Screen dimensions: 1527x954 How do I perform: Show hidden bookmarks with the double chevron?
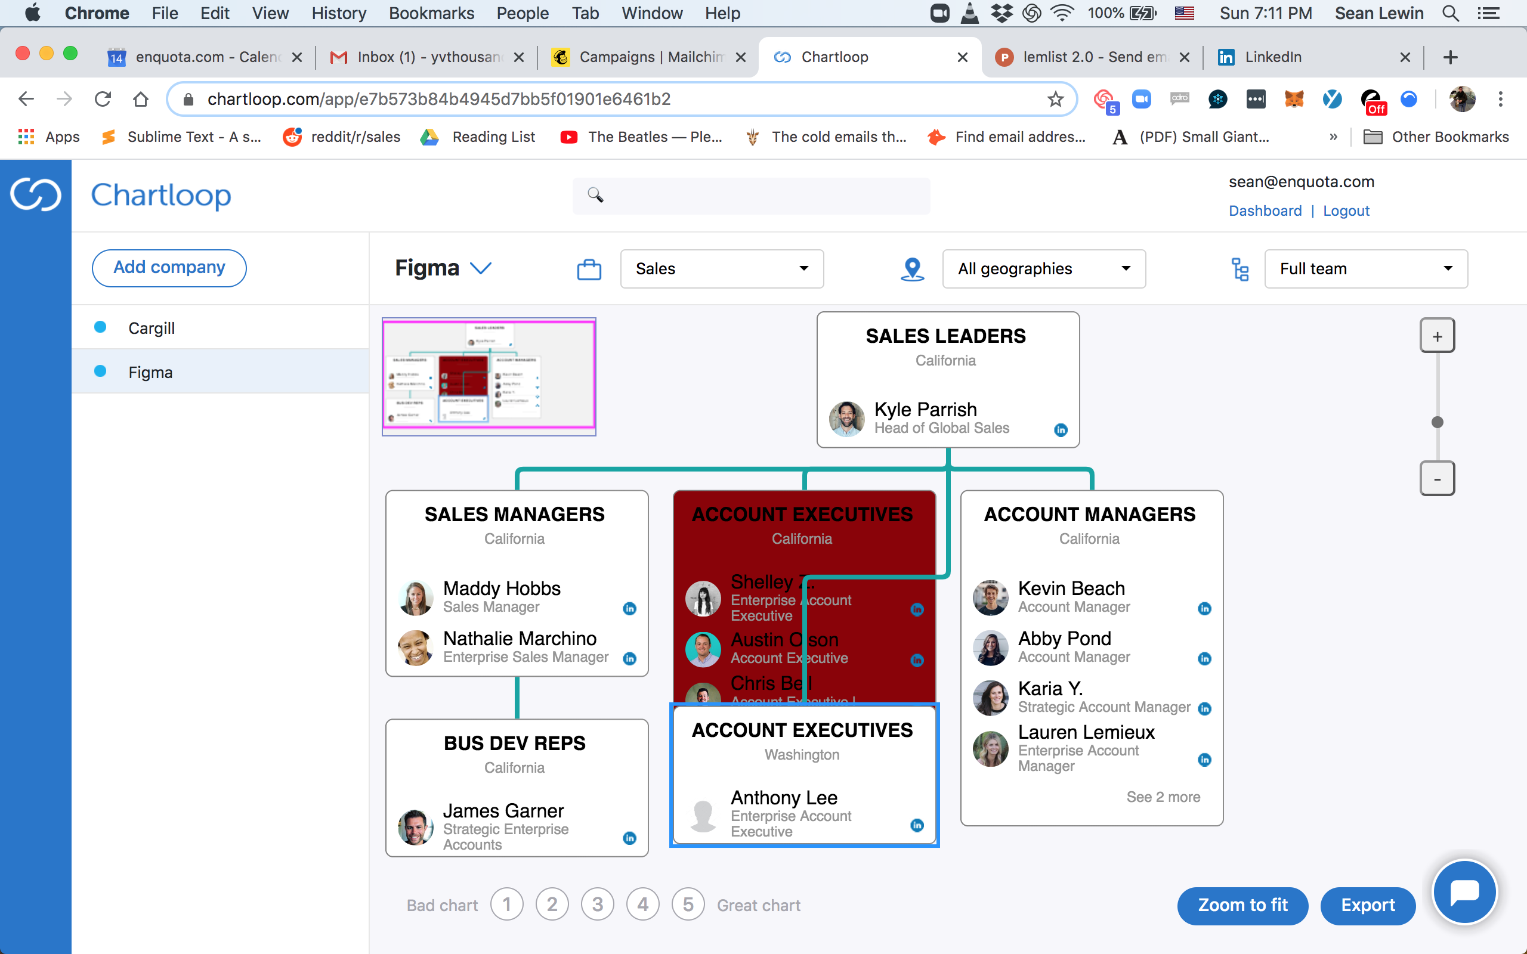click(x=1333, y=137)
